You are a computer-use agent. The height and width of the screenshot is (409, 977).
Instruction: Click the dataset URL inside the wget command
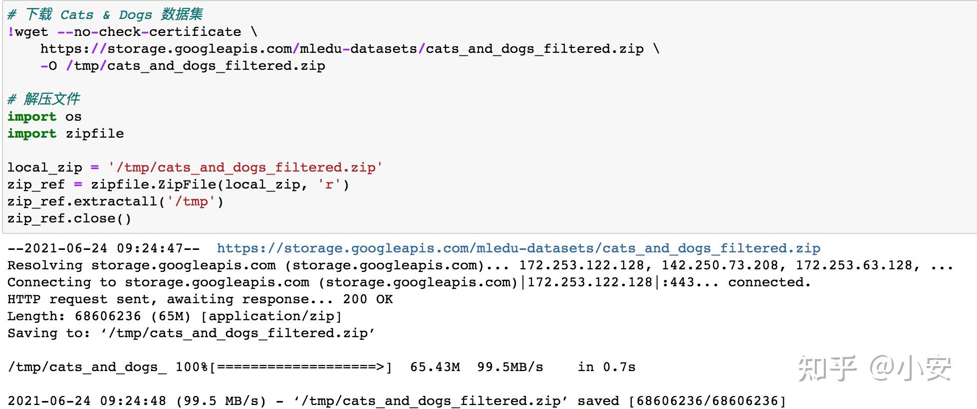342,49
